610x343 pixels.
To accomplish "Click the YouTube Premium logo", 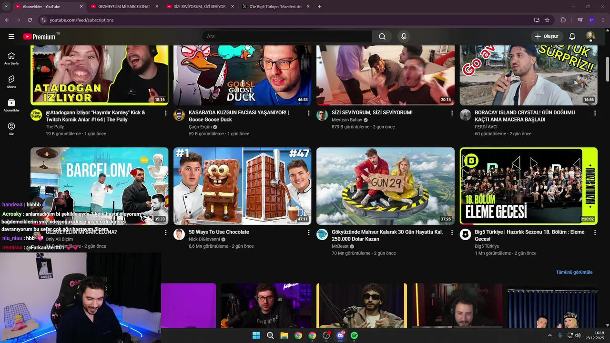I will pos(39,37).
